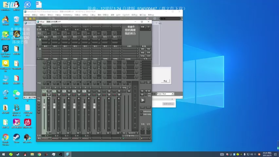Open channel 1's input dropdown at mixer top
Screen dimensions: 279x157
tap(47, 27)
